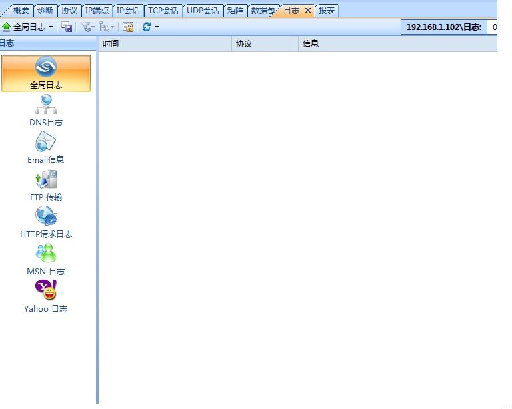Open the DNS日志 log view
The width and height of the screenshot is (512, 409).
46,110
